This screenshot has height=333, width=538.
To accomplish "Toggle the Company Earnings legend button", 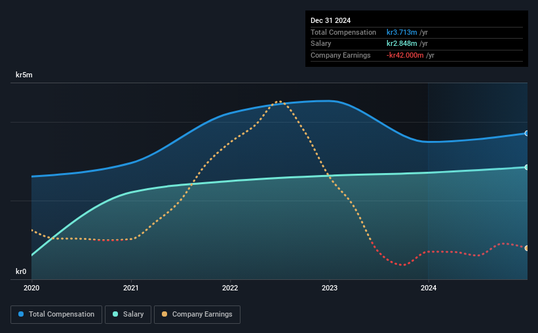I will tap(197, 315).
